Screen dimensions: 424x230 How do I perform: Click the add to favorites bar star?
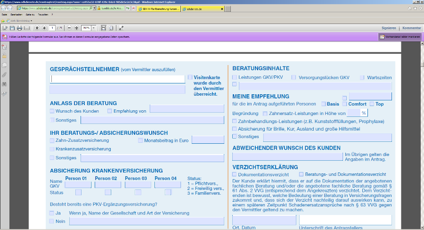click(3, 21)
